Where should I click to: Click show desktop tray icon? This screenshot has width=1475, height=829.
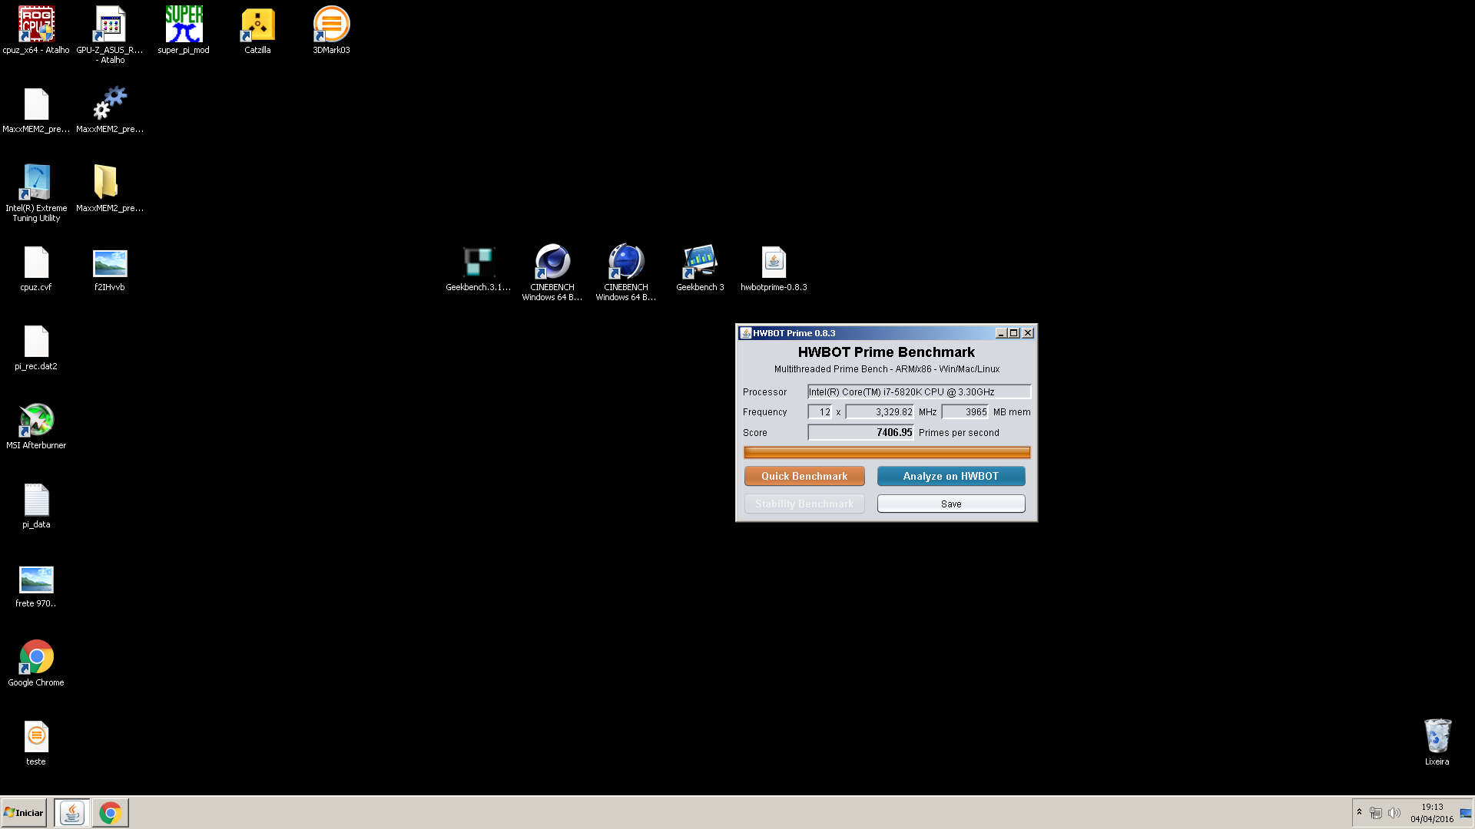1466,813
